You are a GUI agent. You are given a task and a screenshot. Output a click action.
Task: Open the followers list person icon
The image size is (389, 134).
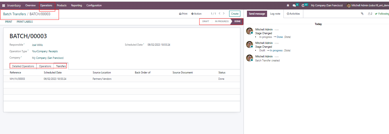370,13
